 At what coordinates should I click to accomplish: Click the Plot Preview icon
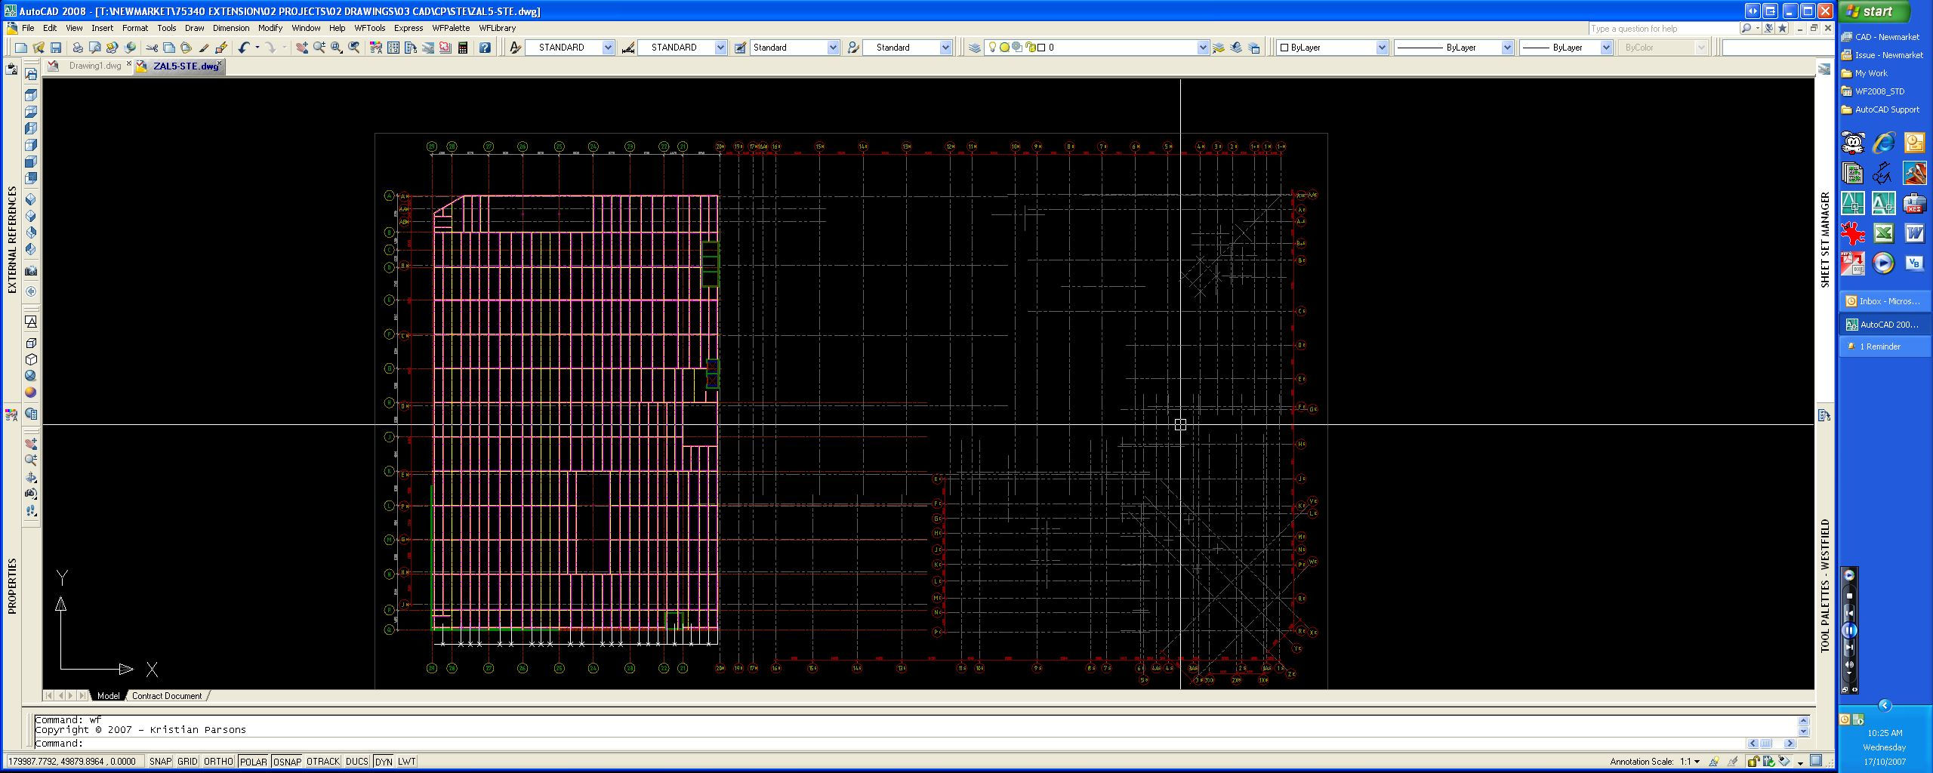(x=95, y=48)
